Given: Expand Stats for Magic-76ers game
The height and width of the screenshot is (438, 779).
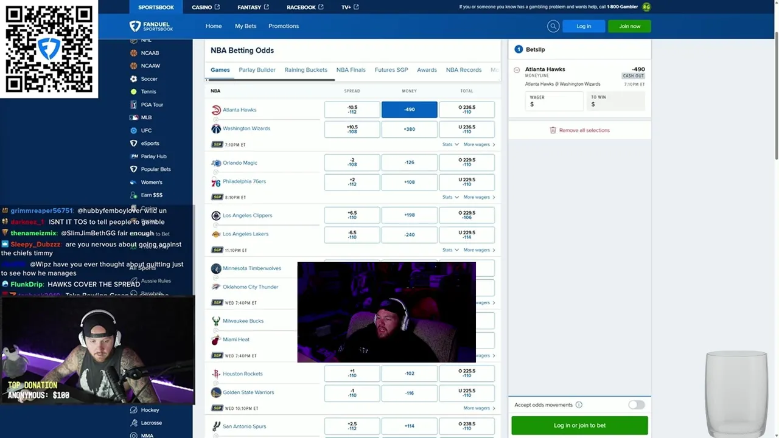Looking at the screenshot, I should 450,197.
